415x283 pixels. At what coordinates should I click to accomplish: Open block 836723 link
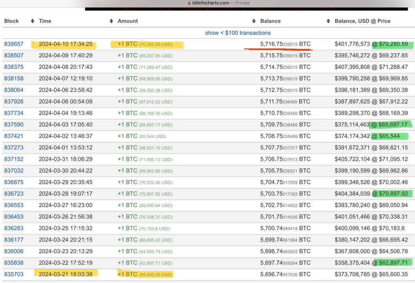tap(14, 194)
